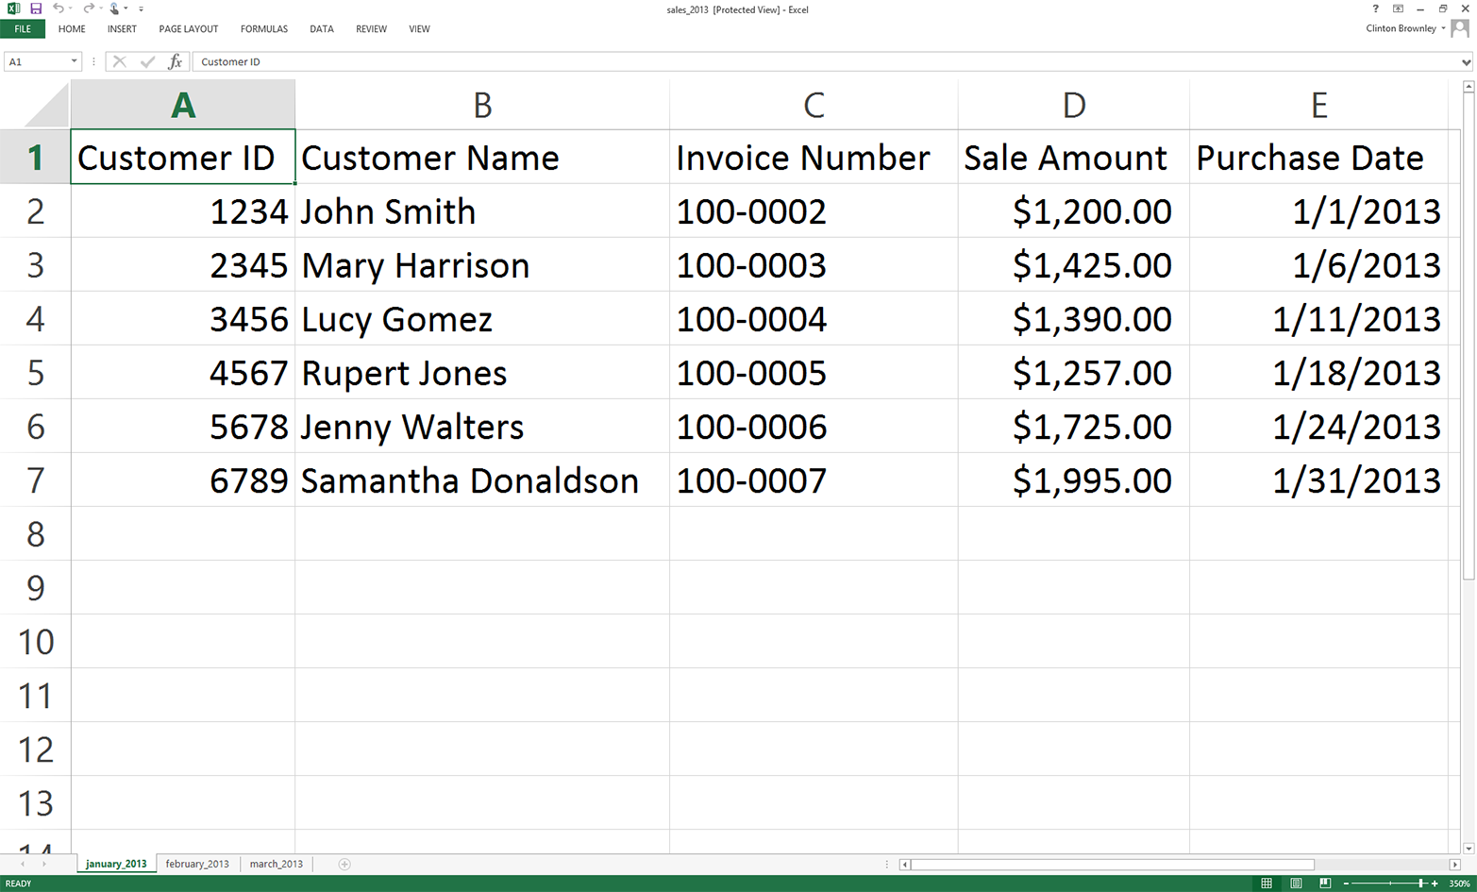Click vertical scrollbar down arrow
The width and height of the screenshot is (1477, 892).
click(x=1468, y=848)
